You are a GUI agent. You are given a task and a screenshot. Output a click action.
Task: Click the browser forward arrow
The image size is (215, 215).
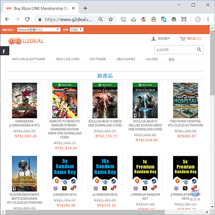tap(17, 19)
